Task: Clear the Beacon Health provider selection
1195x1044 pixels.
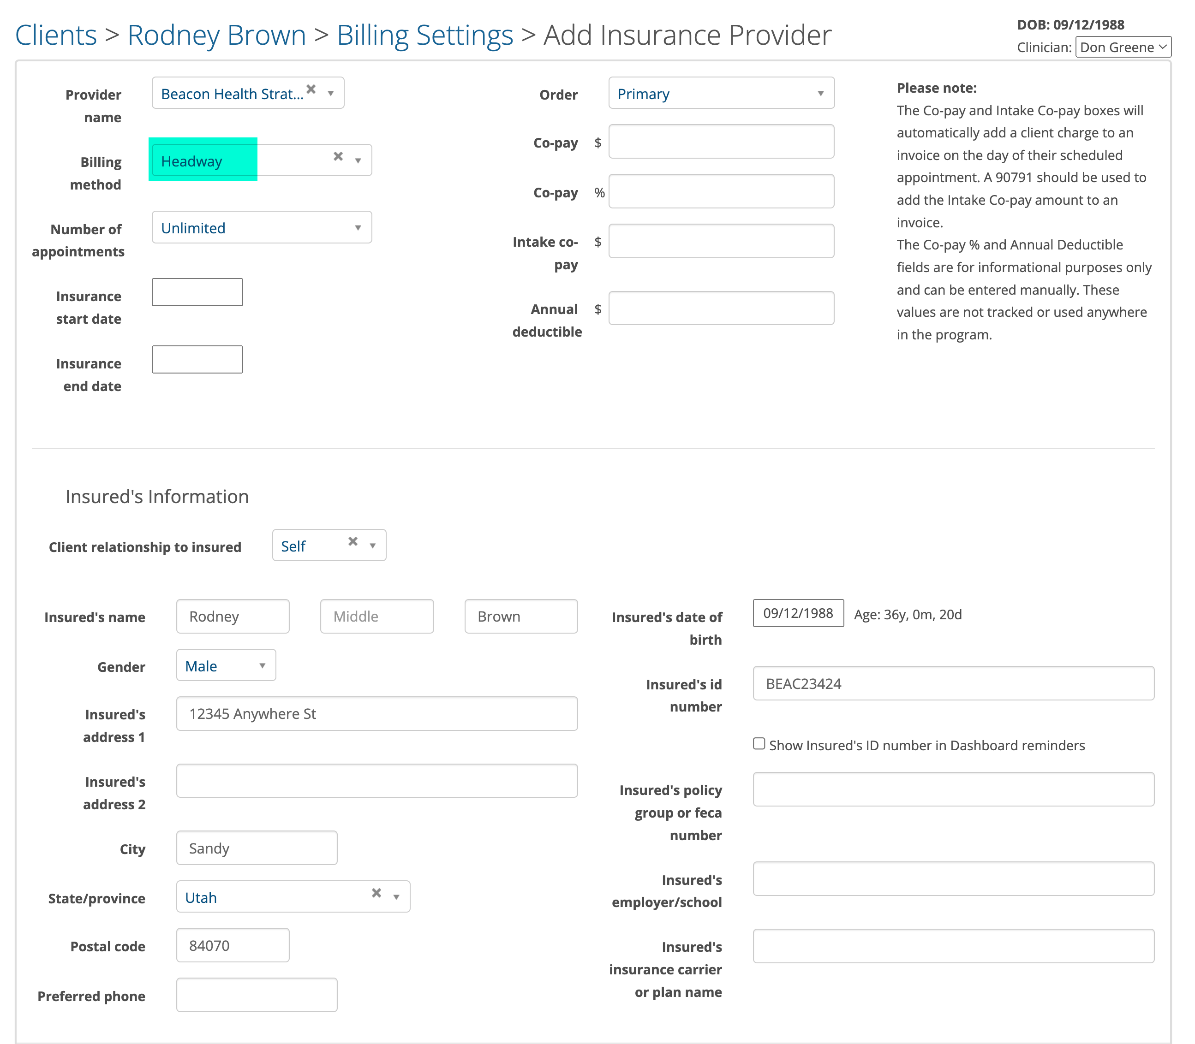Action: (x=311, y=89)
